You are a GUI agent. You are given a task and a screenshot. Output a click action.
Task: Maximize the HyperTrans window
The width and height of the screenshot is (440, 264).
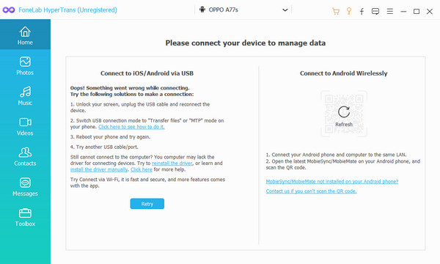tap(417, 12)
